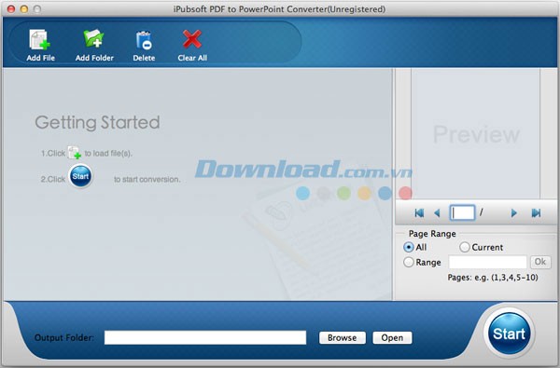Open the output folder

(392, 337)
